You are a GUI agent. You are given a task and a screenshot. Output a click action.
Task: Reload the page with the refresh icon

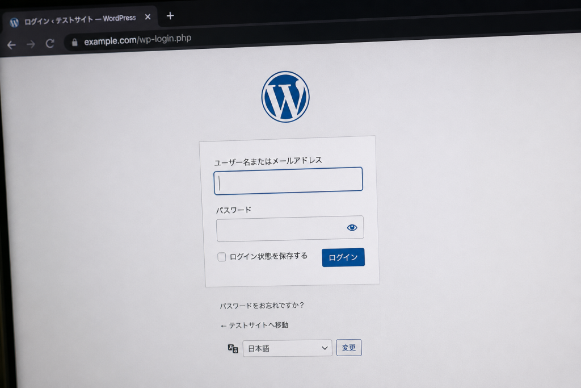50,44
